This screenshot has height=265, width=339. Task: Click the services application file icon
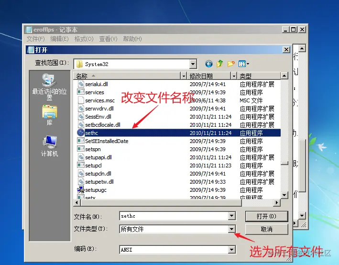coord(81,92)
